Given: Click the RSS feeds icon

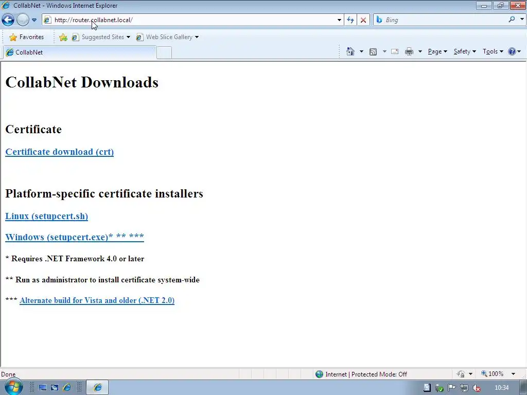Looking at the screenshot, I should coord(373,52).
